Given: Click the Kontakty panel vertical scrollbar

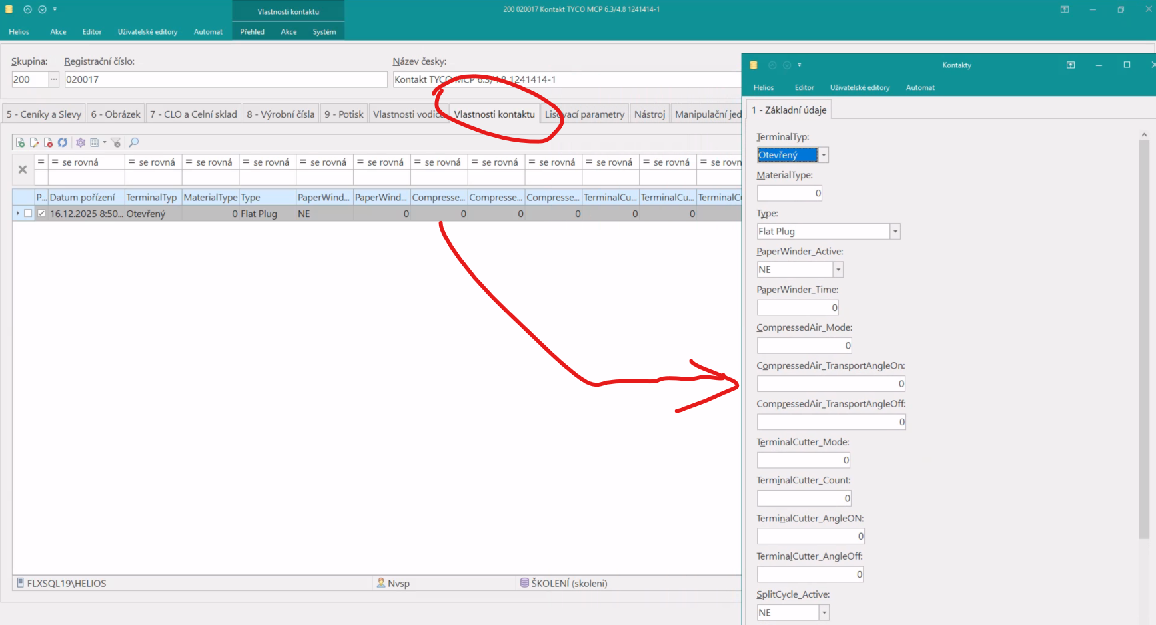Looking at the screenshot, I should point(1144,333).
